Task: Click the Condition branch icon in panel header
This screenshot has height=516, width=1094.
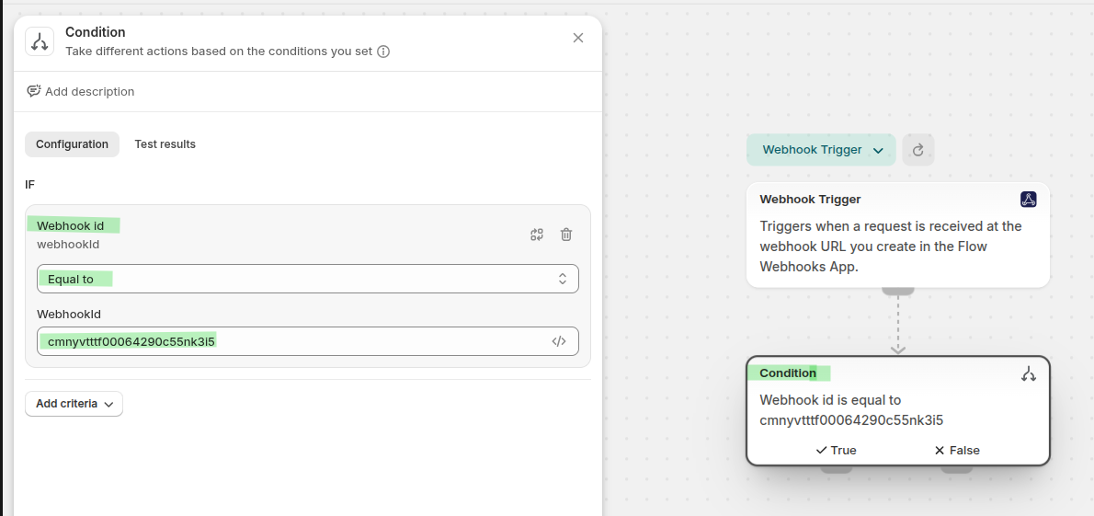Action: pyautogui.click(x=40, y=41)
